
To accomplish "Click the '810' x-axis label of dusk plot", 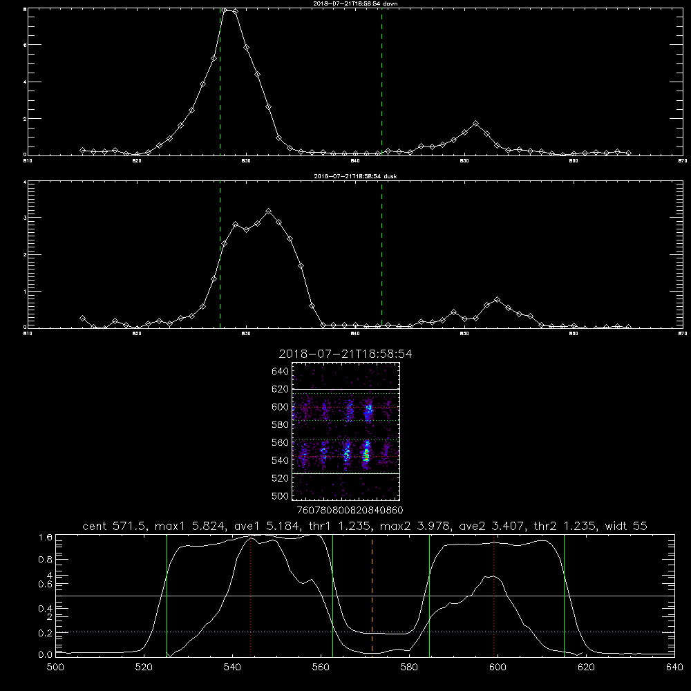I will point(28,334).
